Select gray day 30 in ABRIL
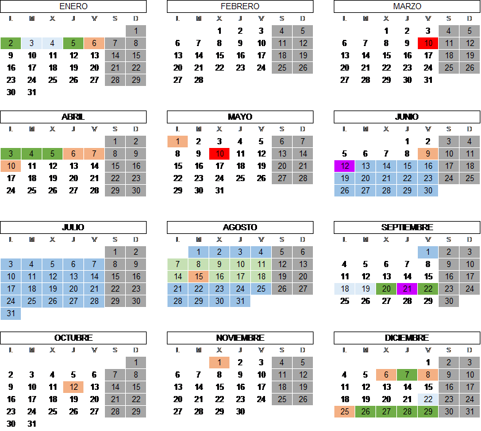This screenshot has width=481, height=431. tap(136, 190)
